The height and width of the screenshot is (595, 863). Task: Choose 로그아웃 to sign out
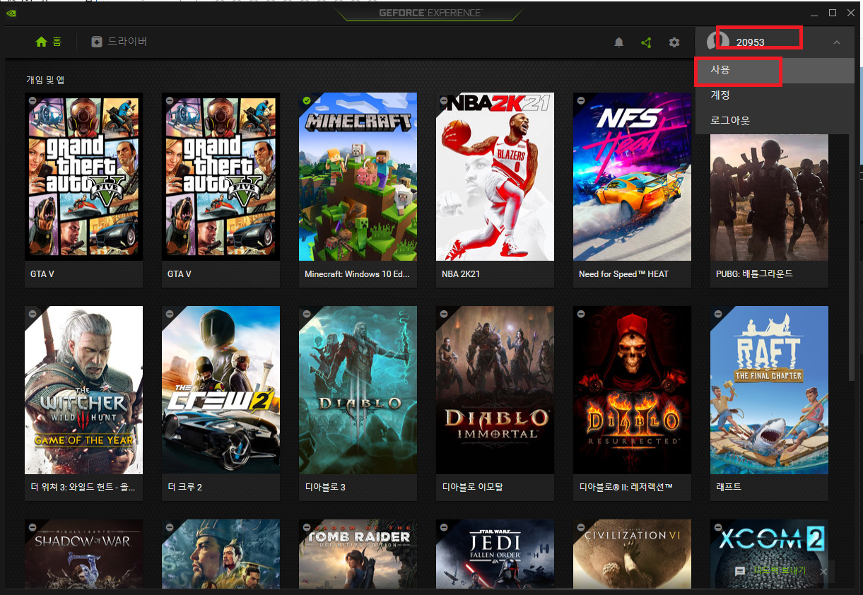pos(775,120)
